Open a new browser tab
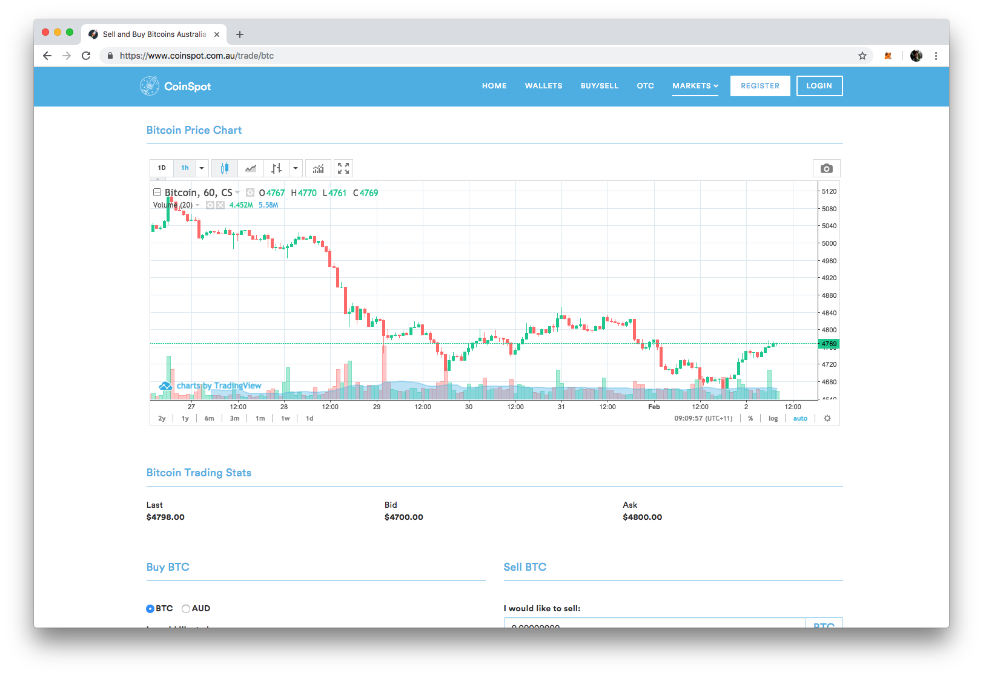 240,34
